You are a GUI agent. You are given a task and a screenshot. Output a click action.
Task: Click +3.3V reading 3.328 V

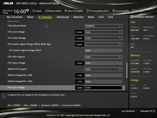(x=134, y=96)
